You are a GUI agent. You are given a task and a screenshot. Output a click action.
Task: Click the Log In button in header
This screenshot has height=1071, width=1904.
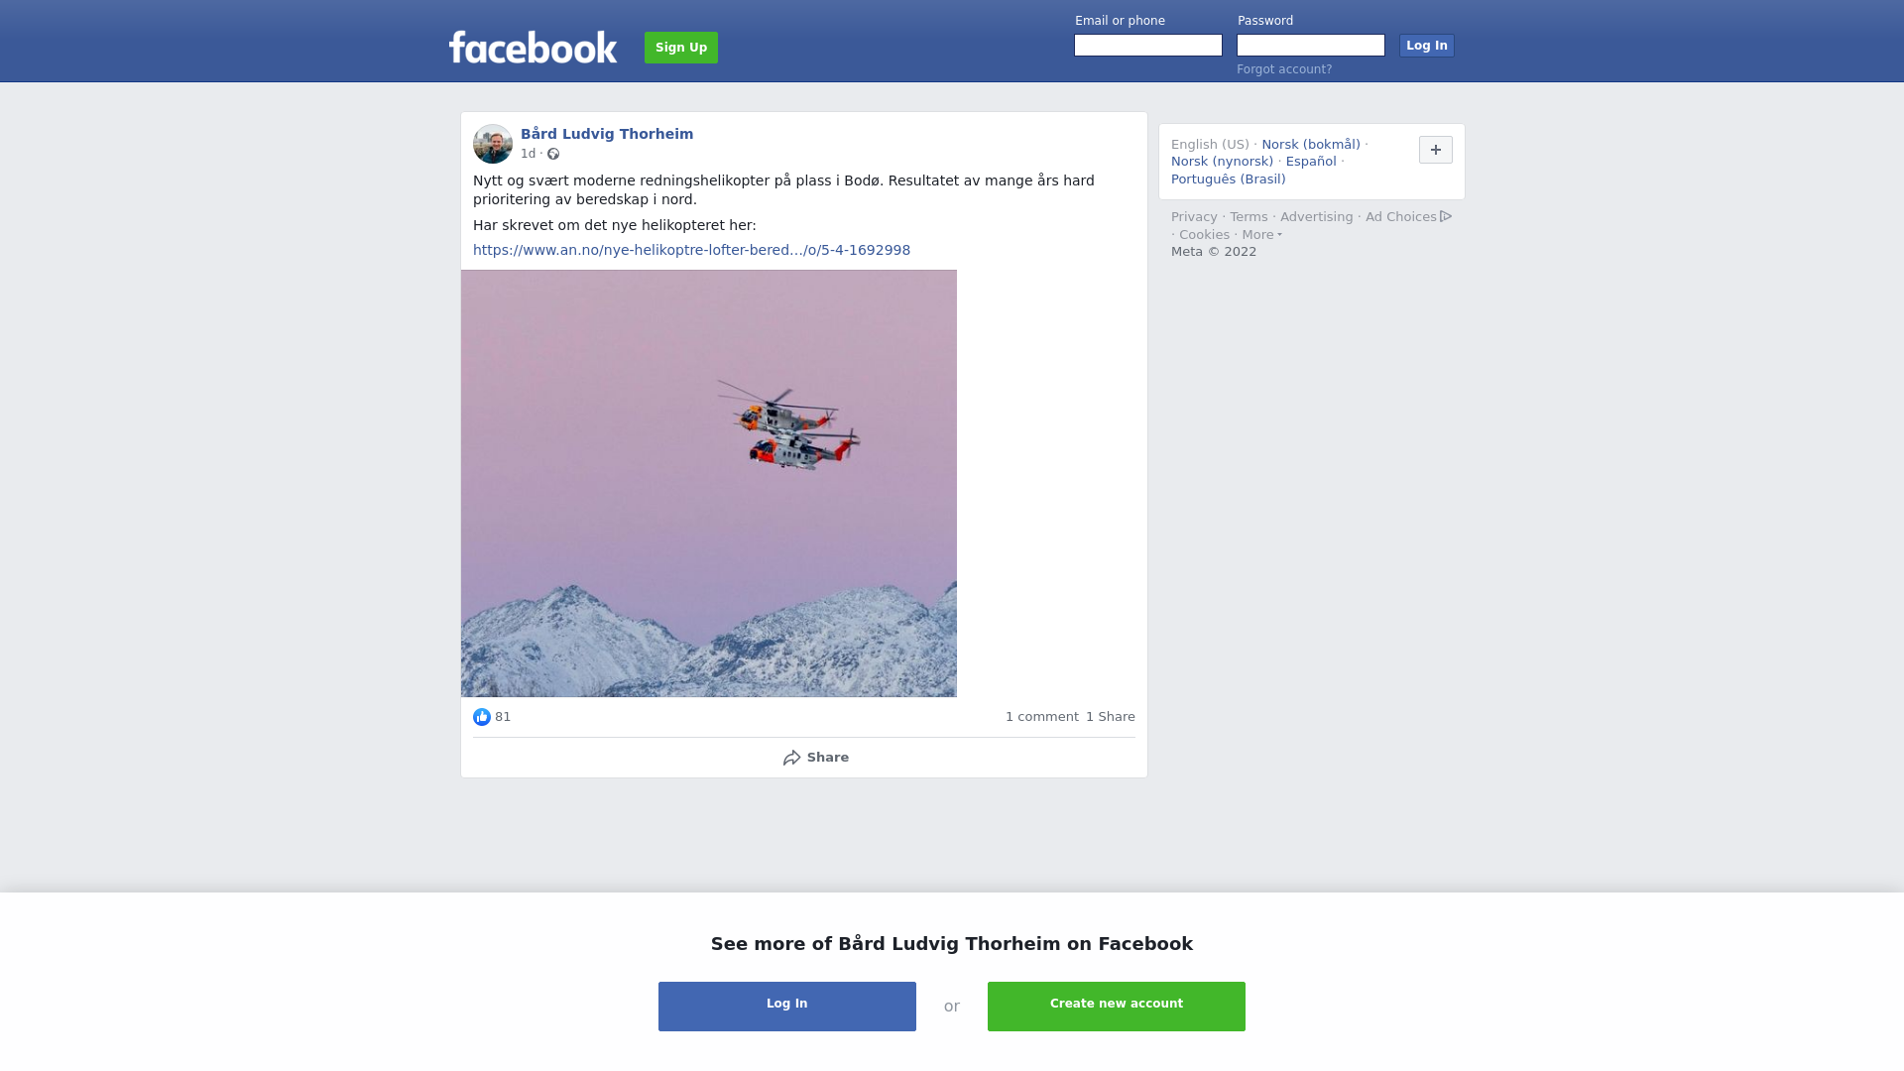point(1426,46)
